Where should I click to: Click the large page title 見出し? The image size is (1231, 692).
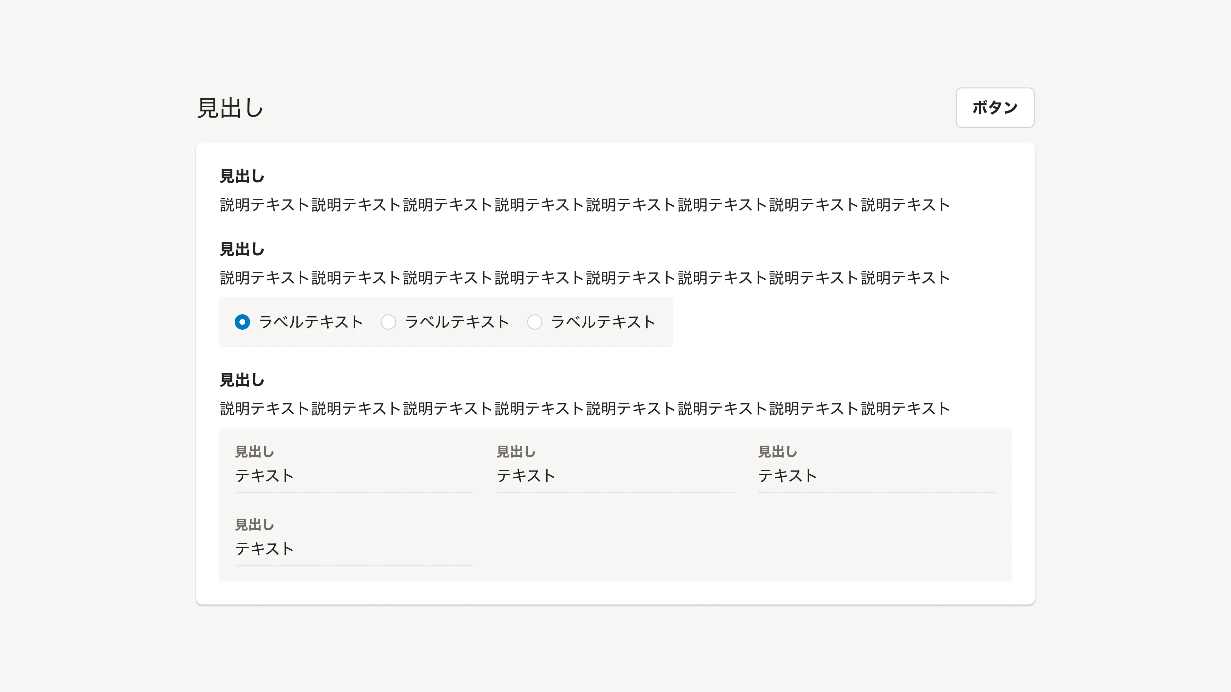230,108
